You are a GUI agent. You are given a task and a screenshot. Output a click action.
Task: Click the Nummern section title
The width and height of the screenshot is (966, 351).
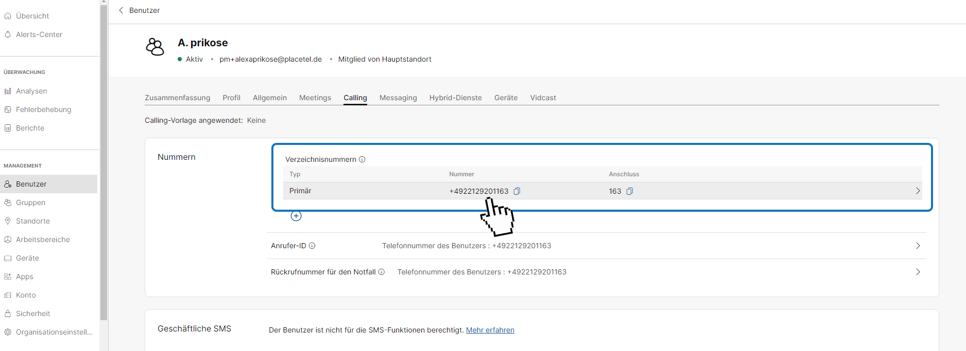pyautogui.click(x=177, y=157)
